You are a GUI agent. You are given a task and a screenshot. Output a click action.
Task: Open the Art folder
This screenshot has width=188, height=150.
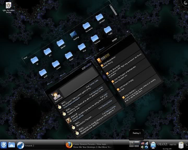[48, 52]
